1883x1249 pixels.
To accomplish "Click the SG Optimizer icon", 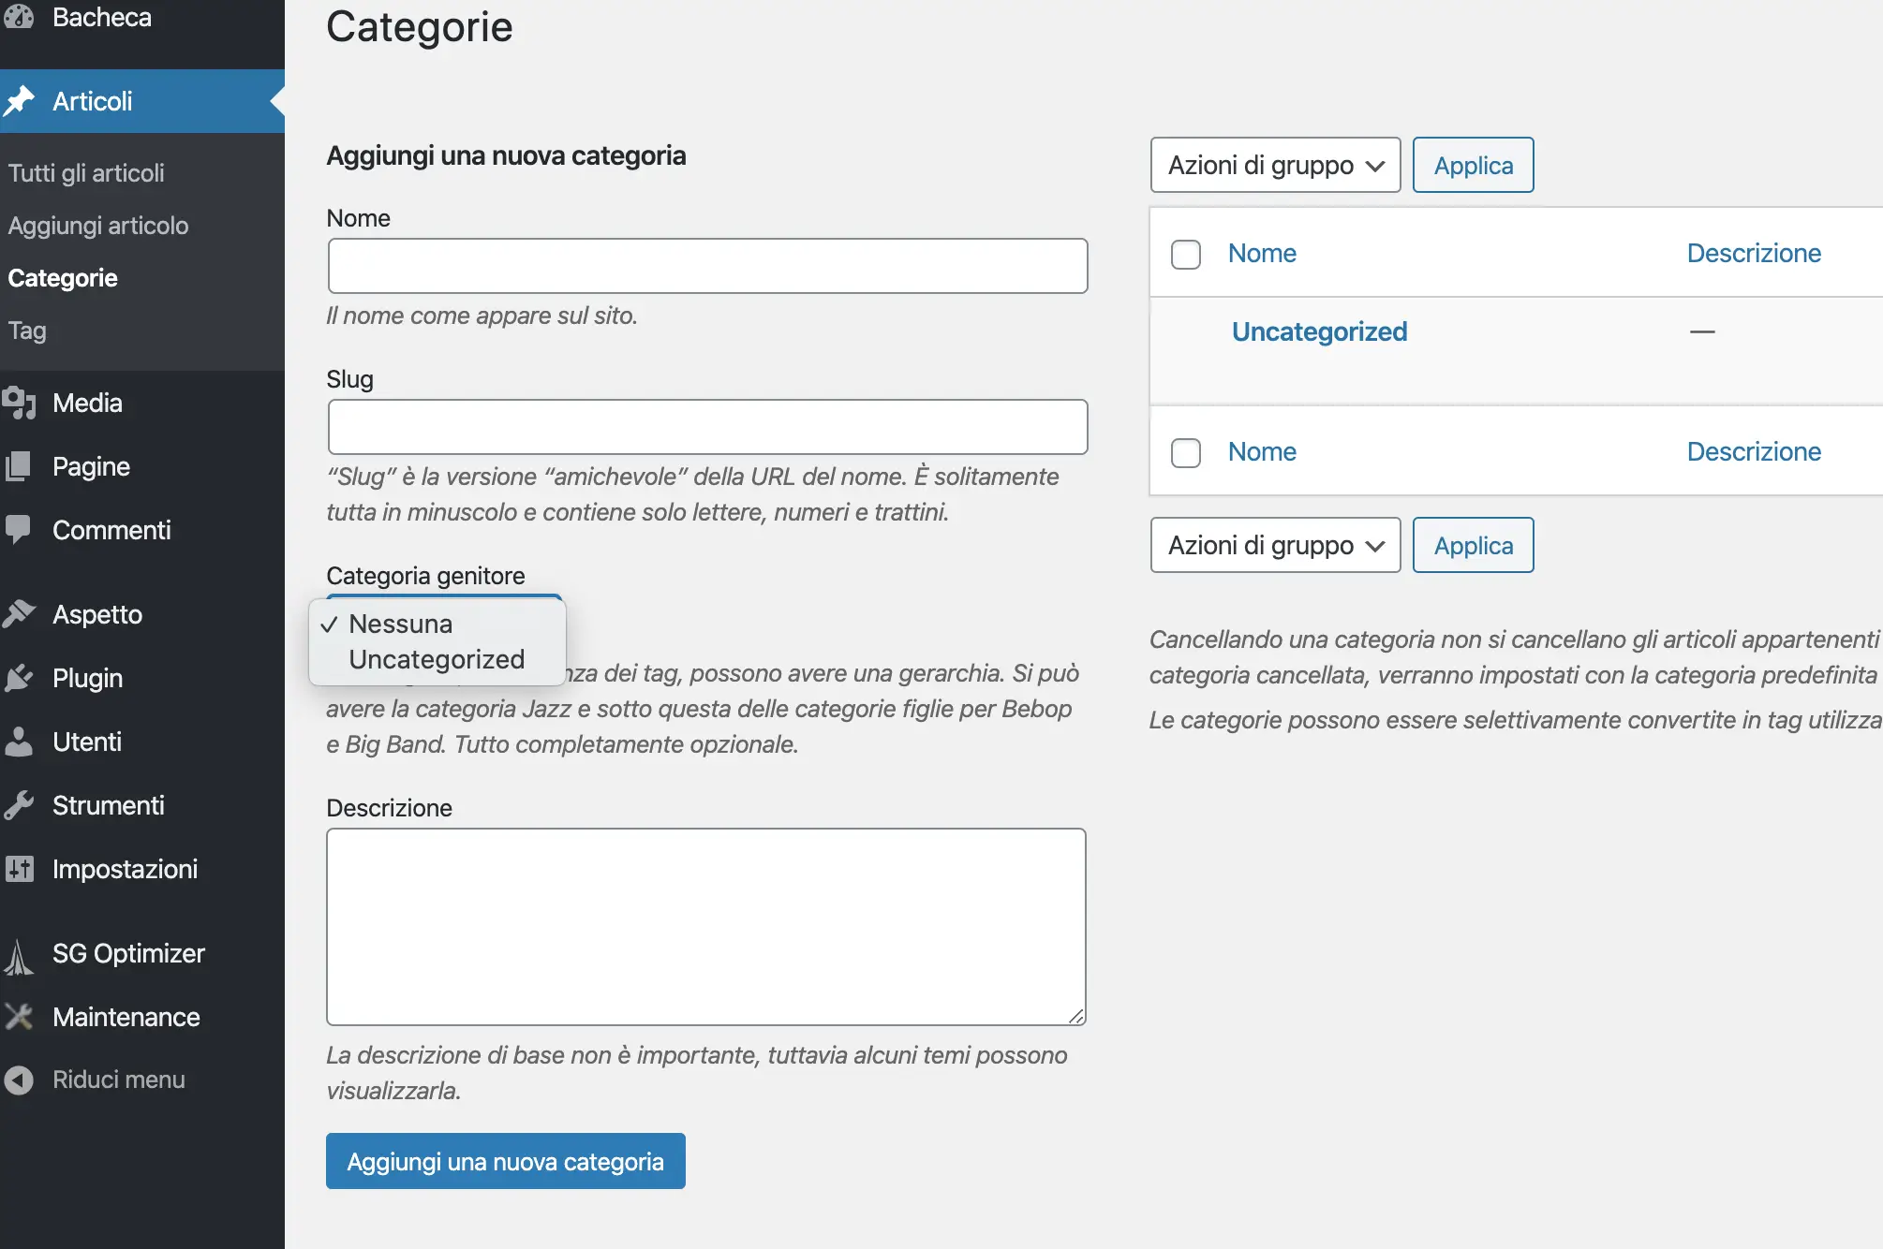I will click(19, 955).
